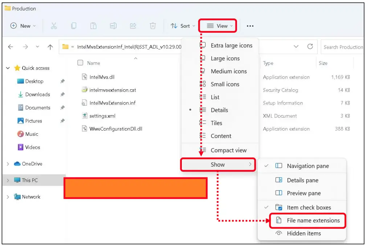Go back with the left arrow
This screenshot has height=245, width=368.
11,47
